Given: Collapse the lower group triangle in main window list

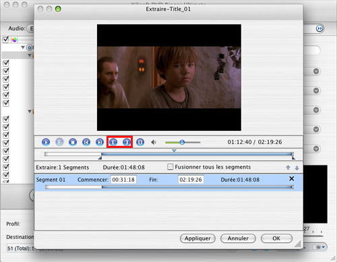Looking at the screenshot, I should (30, 111).
